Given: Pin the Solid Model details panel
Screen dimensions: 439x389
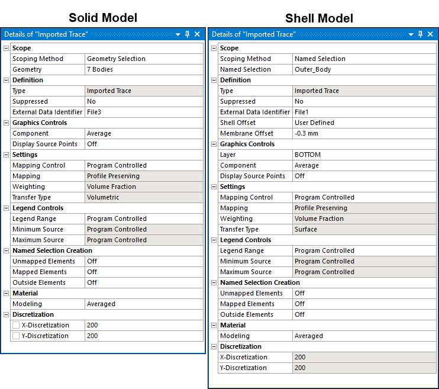Looking at the screenshot, I should pos(188,34).
